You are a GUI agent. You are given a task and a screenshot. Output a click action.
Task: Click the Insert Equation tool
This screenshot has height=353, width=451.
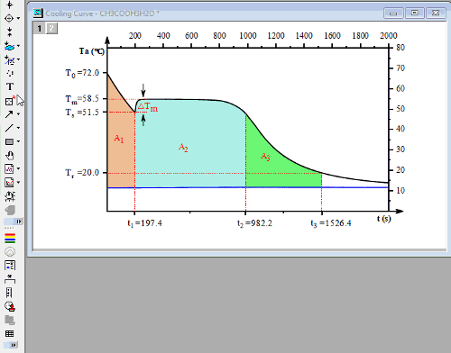coord(9,168)
